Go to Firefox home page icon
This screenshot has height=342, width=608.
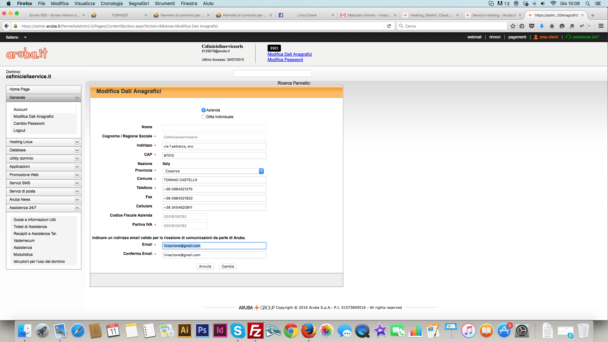(x=552, y=26)
